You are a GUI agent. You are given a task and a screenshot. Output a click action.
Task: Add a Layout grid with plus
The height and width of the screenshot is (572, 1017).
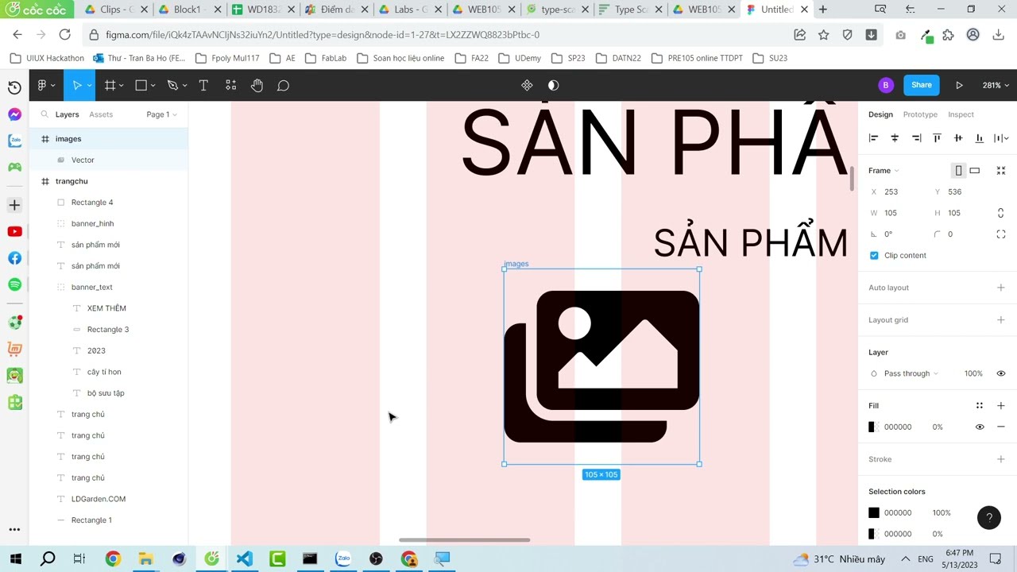pos(1001,319)
